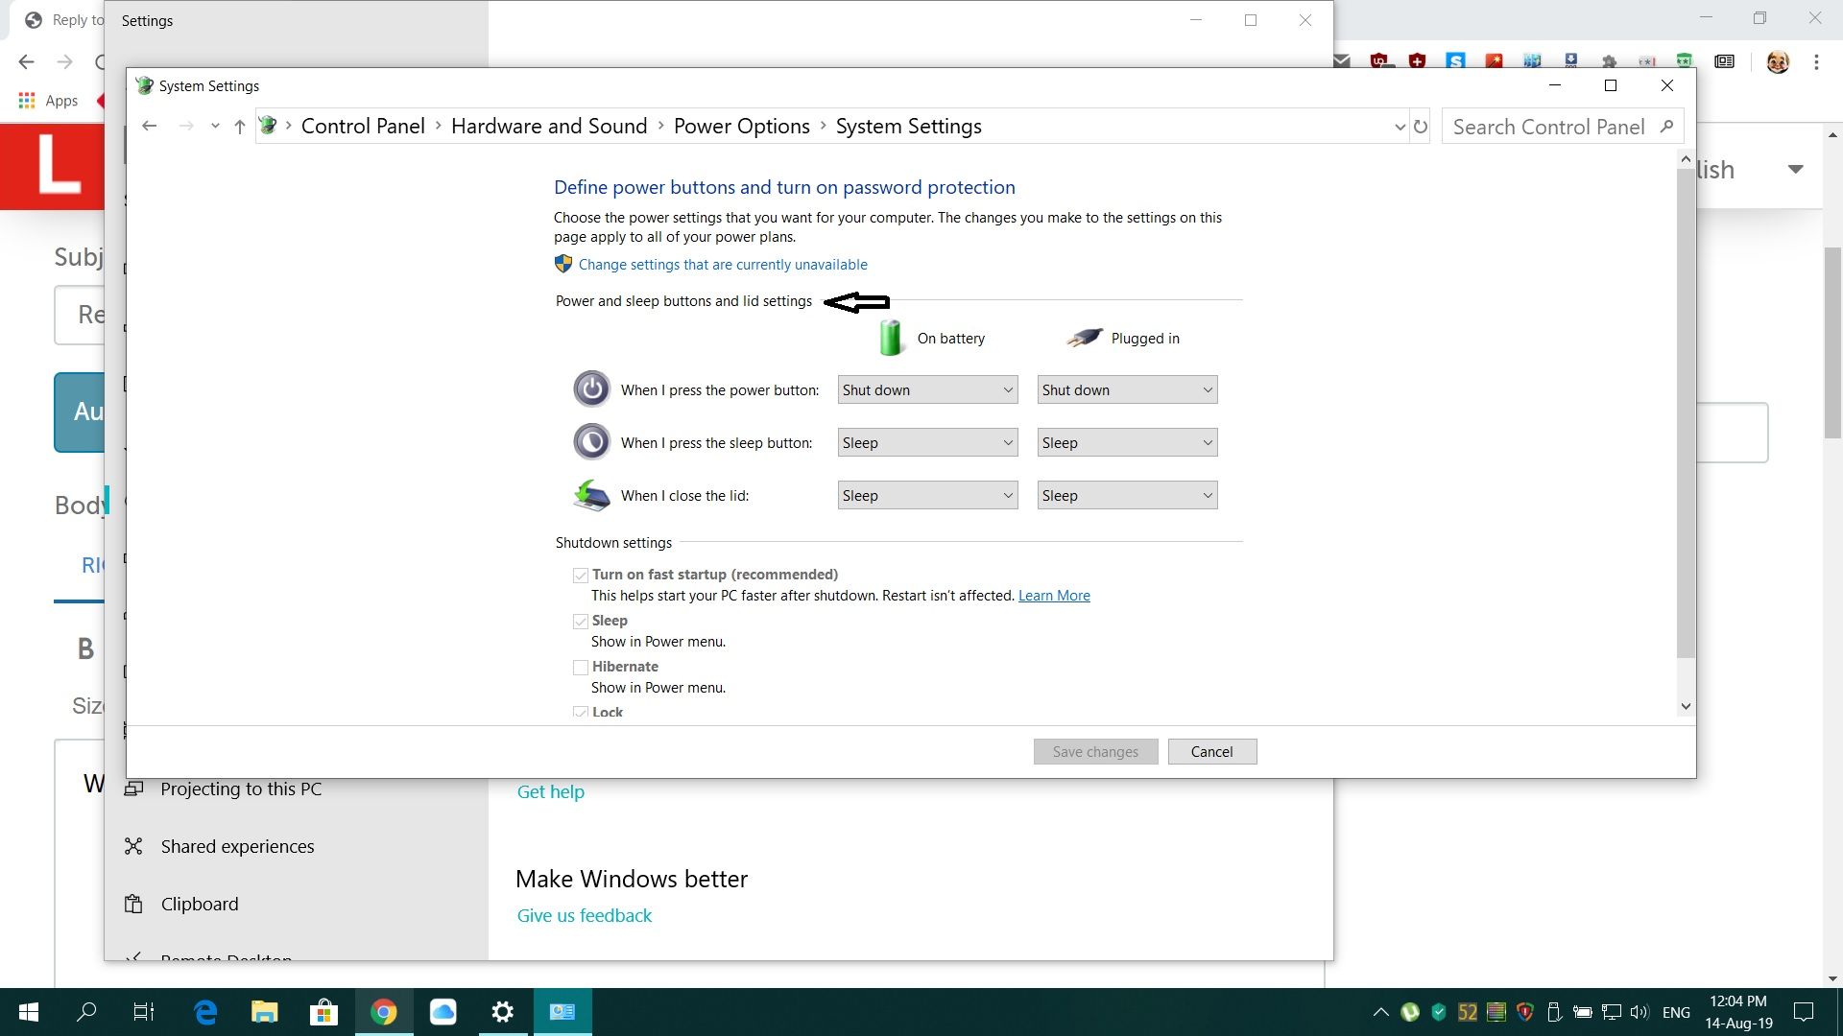The image size is (1843, 1036).
Task: Uncheck the Sleep shutdown setting
Action: pyautogui.click(x=580, y=621)
